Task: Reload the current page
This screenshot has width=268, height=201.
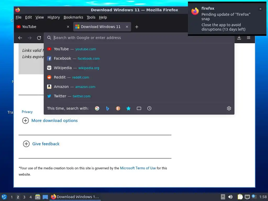Action: [x=39, y=38]
